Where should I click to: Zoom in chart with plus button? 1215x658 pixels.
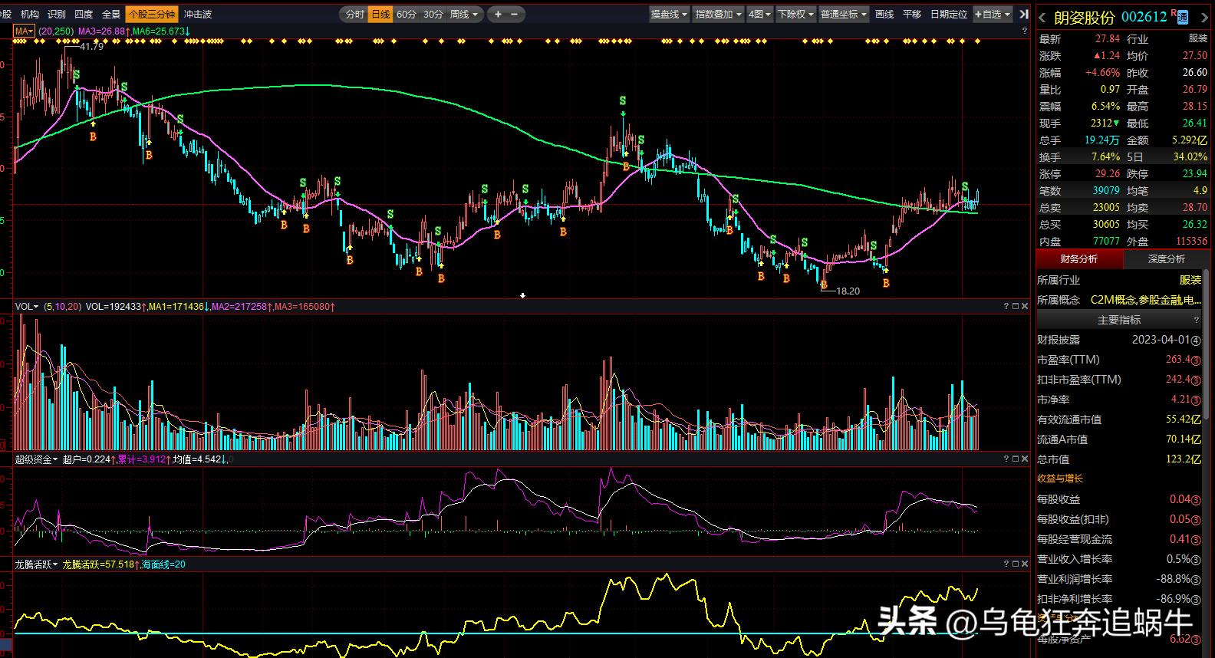tap(498, 14)
